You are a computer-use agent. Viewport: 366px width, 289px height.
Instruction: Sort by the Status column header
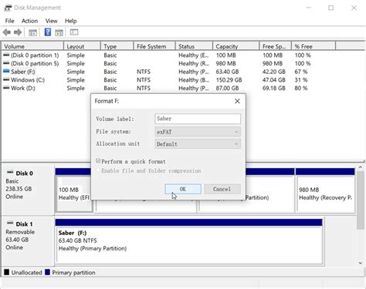coord(194,46)
